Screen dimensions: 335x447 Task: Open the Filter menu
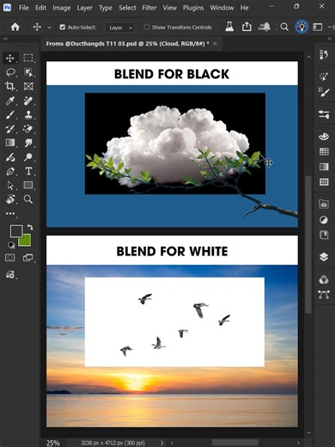(x=149, y=8)
